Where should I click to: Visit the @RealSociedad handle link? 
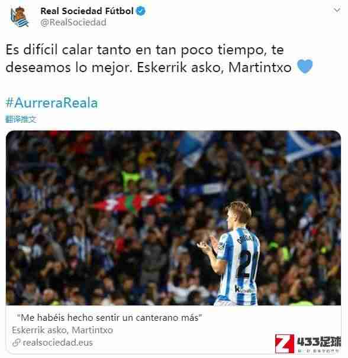point(73,22)
